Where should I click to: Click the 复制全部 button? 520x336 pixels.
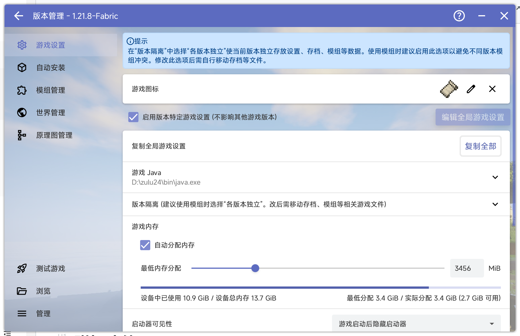coord(480,146)
